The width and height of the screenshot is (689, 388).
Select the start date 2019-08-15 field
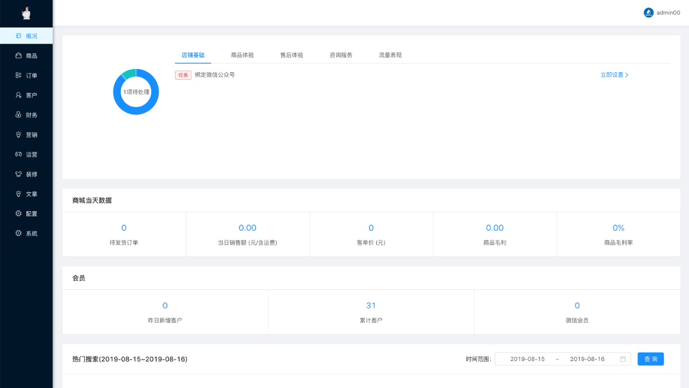coord(528,359)
